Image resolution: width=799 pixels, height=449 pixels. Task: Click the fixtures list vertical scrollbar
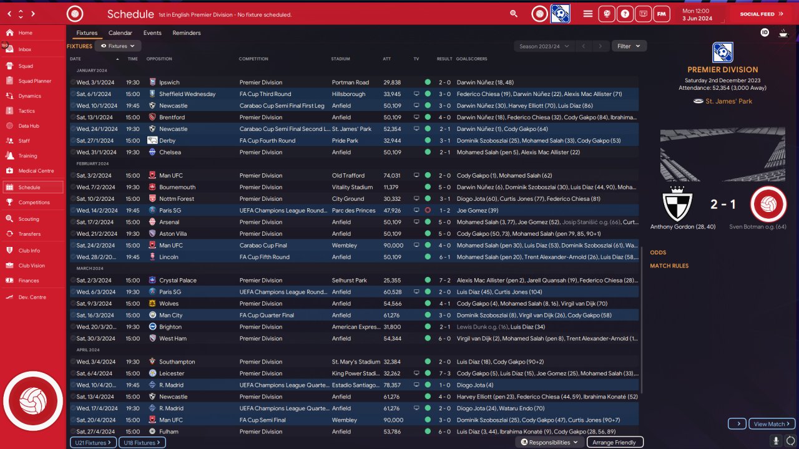pyautogui.click(x=641, y=320)
